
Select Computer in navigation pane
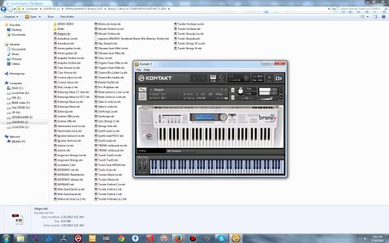coord(14,84)
